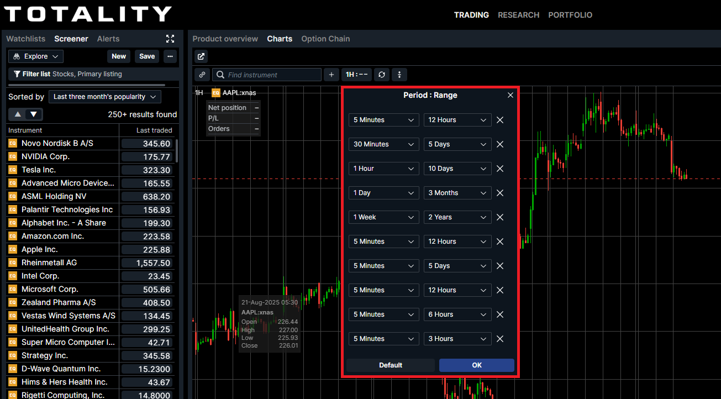Click the 638.20 price for ASML Holding NV
The height and width of the screenshot is (399, 721).
click(146, 196)
